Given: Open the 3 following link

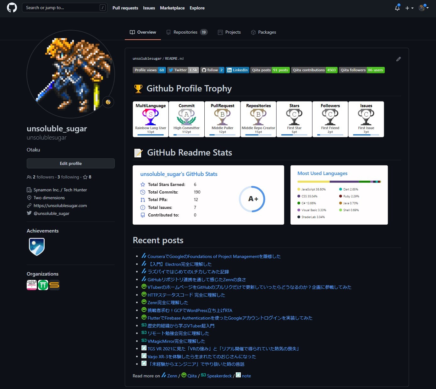Looking at the screenshot, I should [x=68, y=177].
